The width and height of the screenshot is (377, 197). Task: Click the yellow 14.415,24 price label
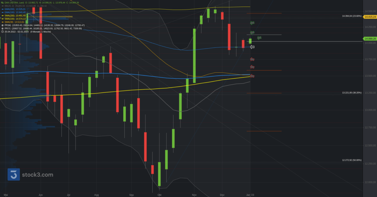[369, 17]
